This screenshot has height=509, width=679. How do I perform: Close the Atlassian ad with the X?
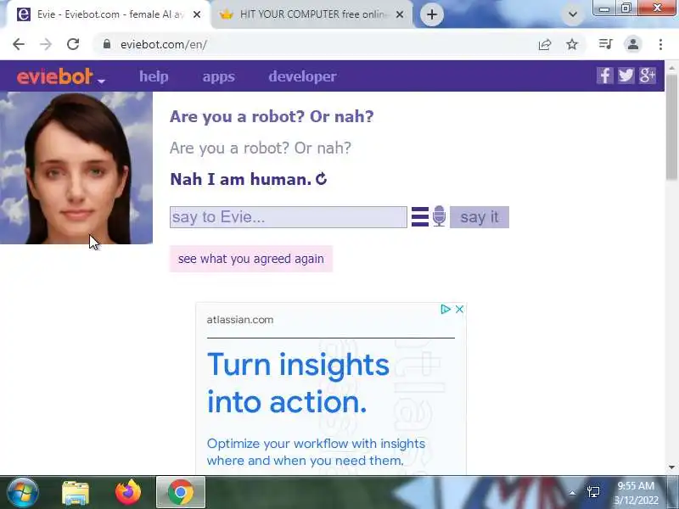tap(459, 309)
